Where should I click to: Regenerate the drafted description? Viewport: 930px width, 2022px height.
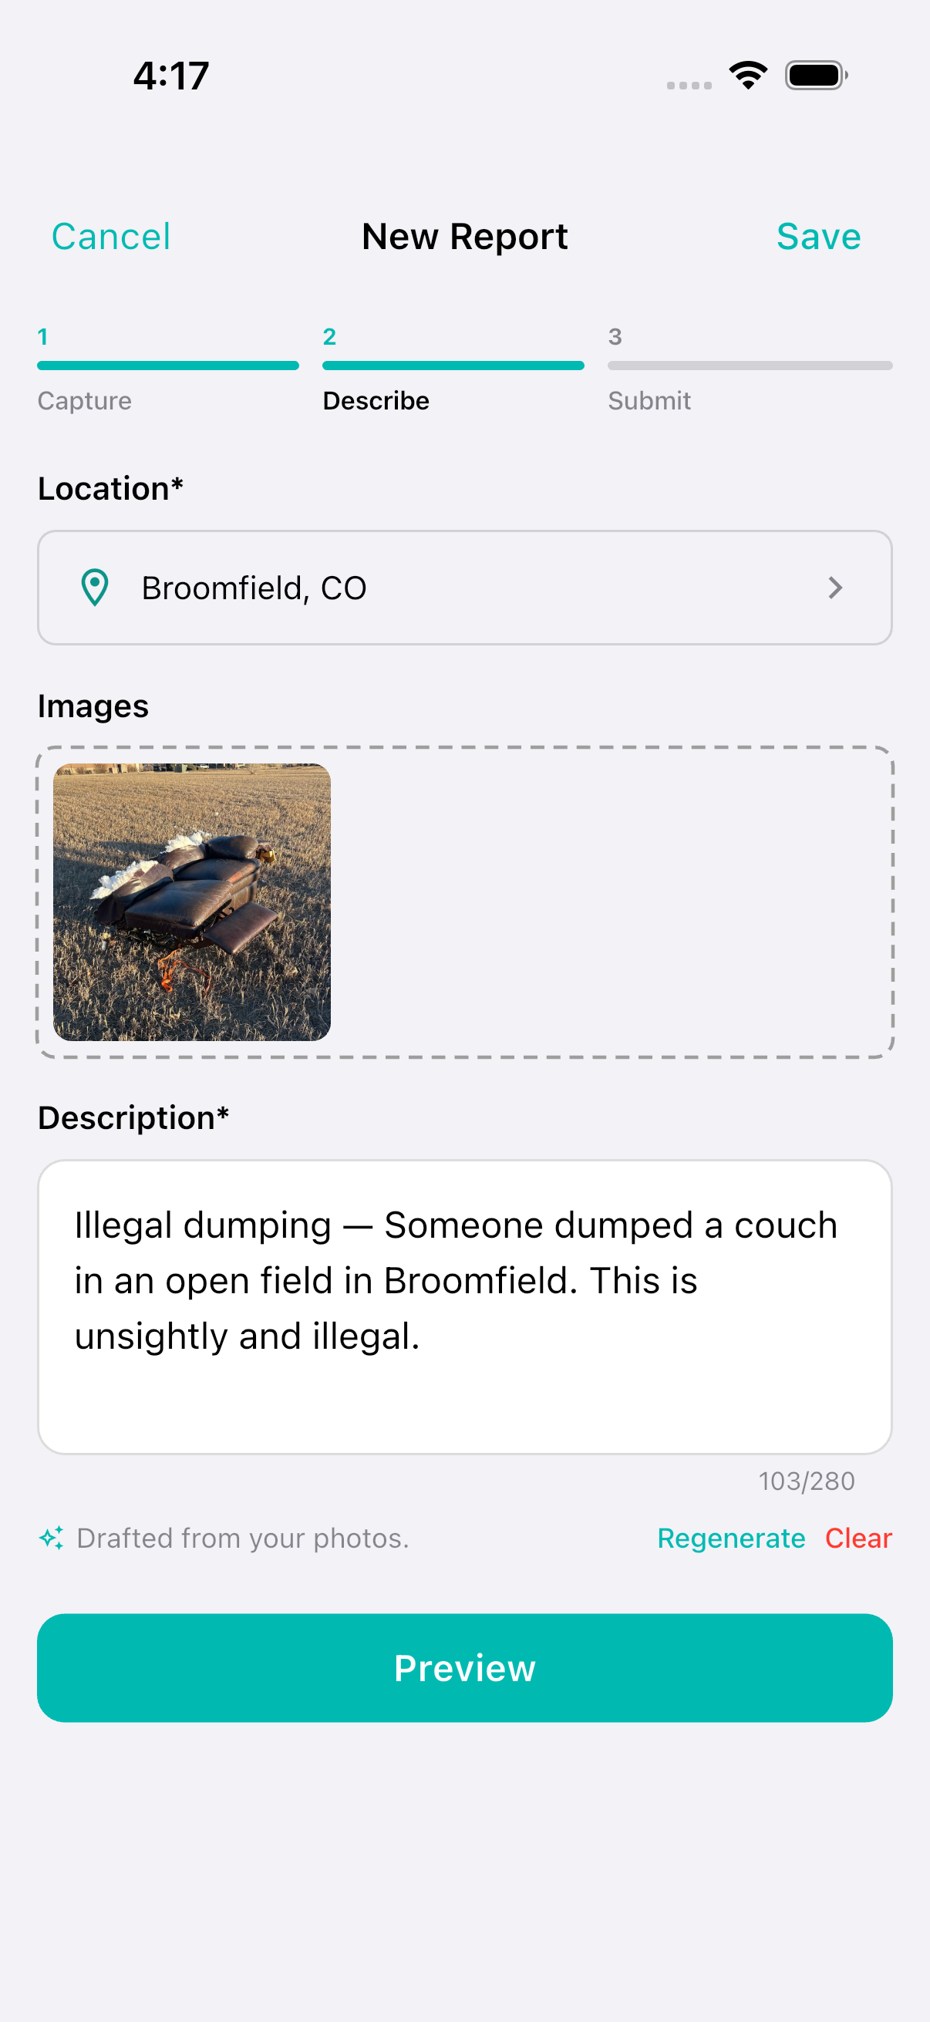click(x=730, y=1538)
